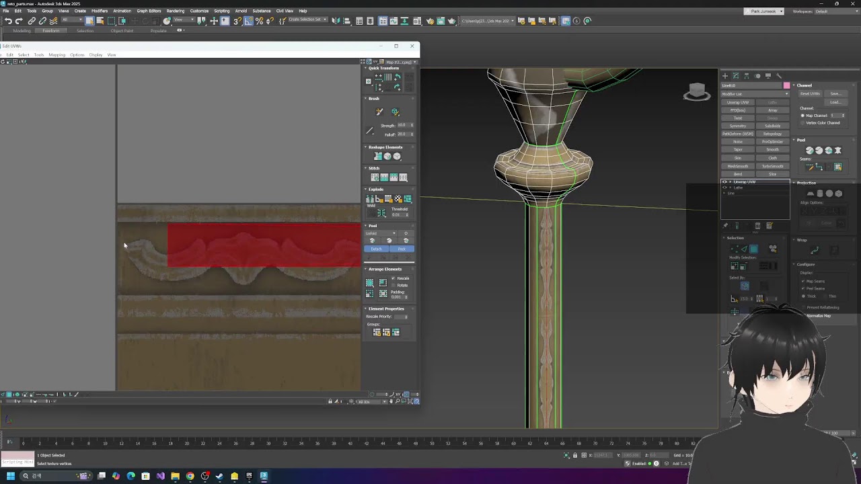Click the Detach button in Peel rollout
This screenshot has width=861, height=484.
coord(376,249)
